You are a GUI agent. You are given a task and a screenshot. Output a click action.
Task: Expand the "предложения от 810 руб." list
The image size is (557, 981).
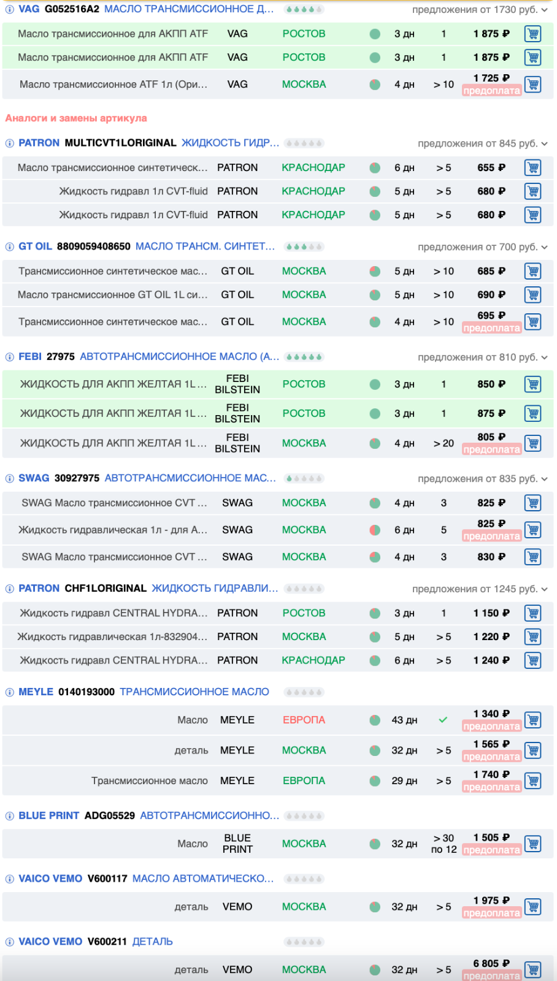click(483, 357)
